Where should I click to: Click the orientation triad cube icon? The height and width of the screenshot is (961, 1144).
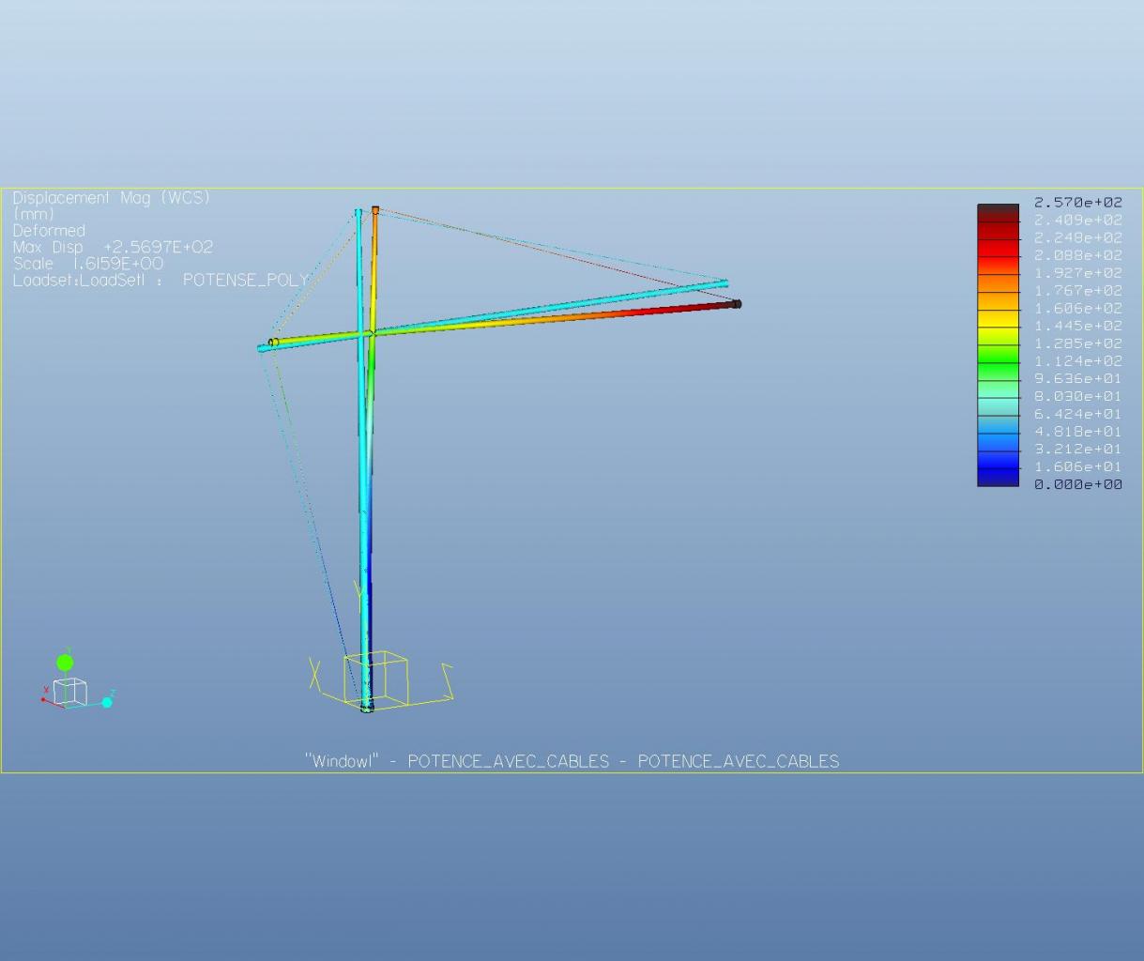(70, 693)
